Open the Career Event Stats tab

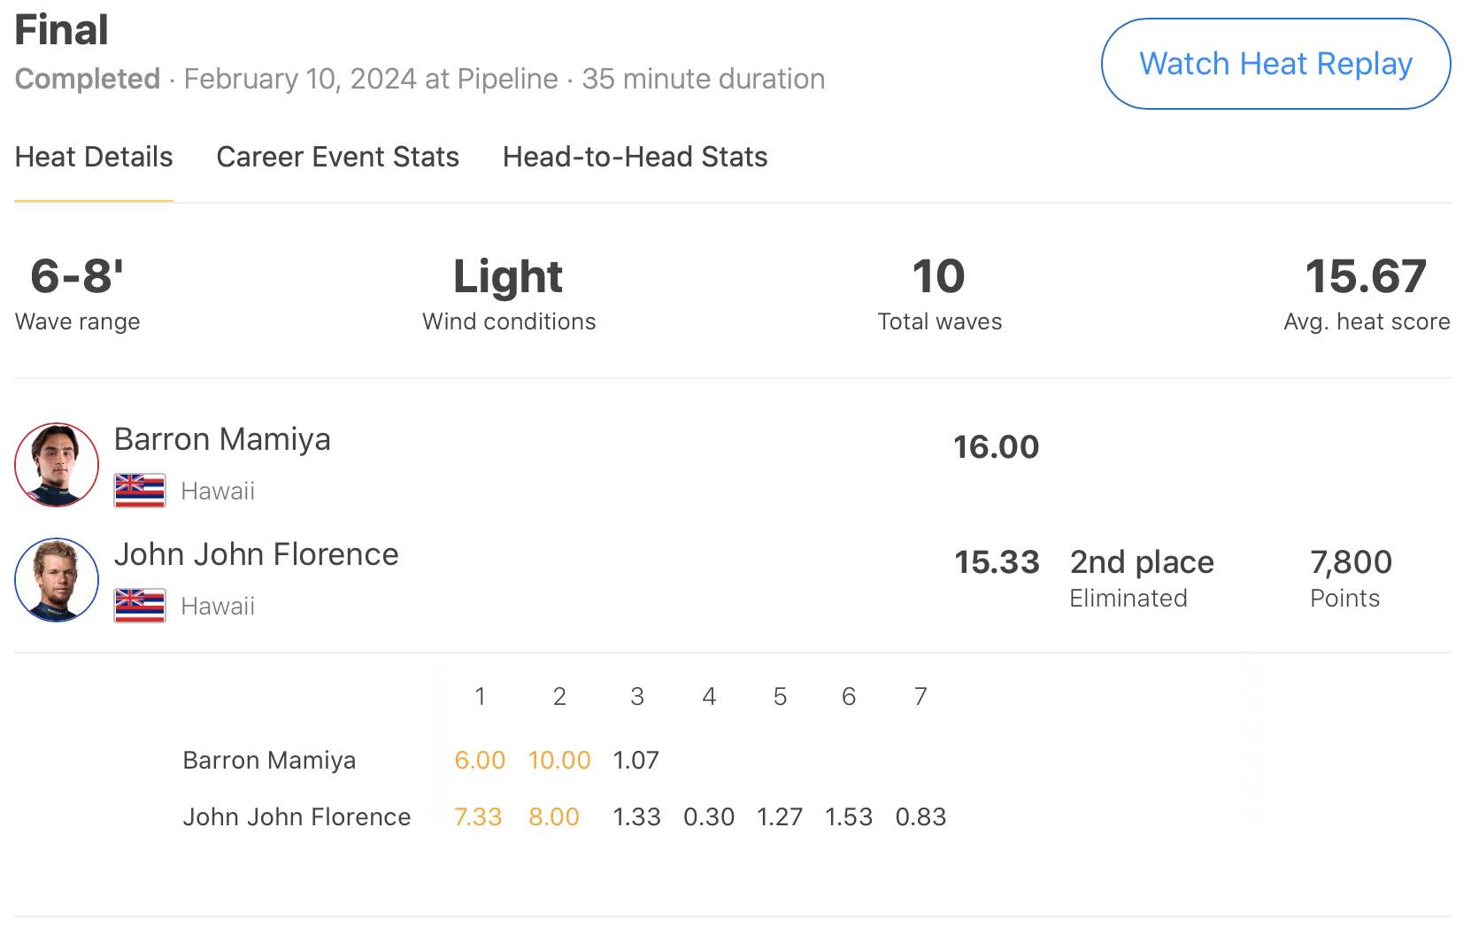click(x=337, y=157)
